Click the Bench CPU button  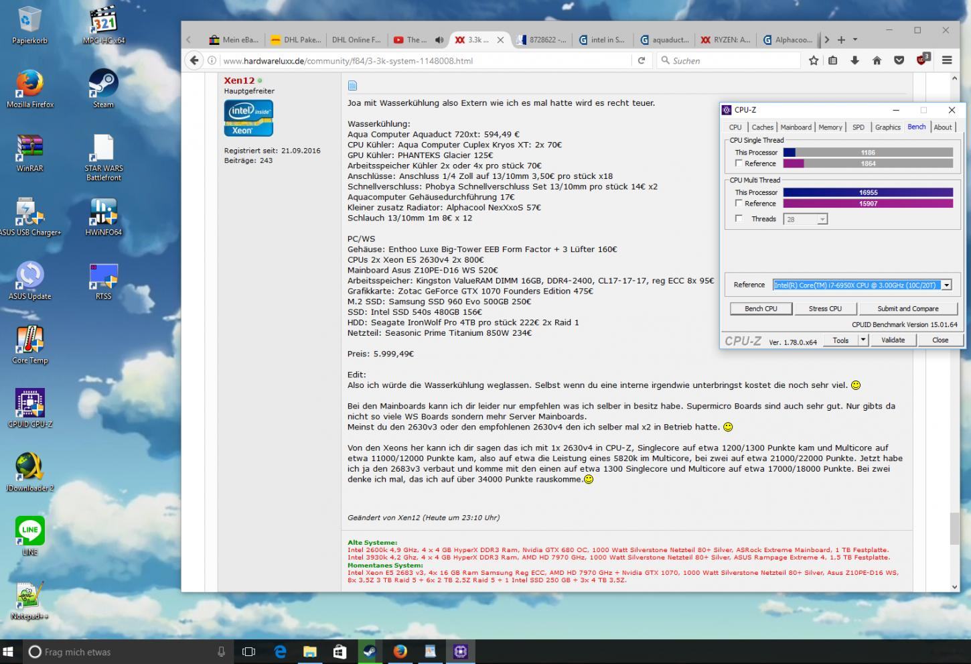click(x=761, y=309)
